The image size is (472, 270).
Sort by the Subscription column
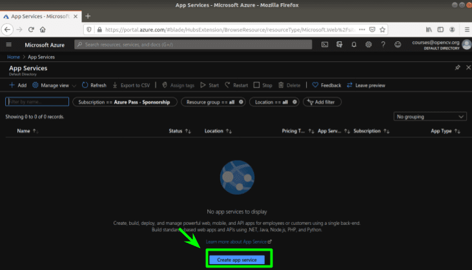pyautogui.click(x=367, y=131)
